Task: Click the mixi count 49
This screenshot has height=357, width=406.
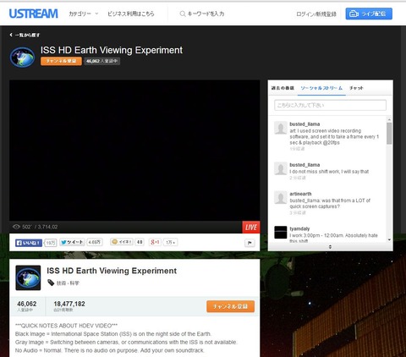Action: coord(140,242)
